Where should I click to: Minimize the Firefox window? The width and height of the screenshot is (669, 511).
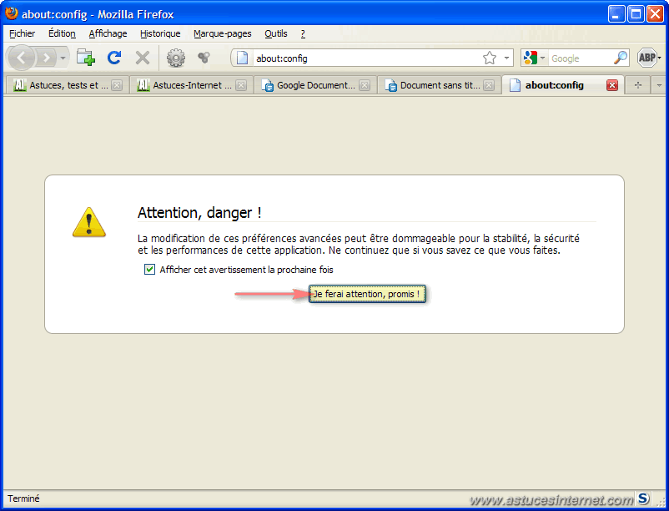pos(616,14)
